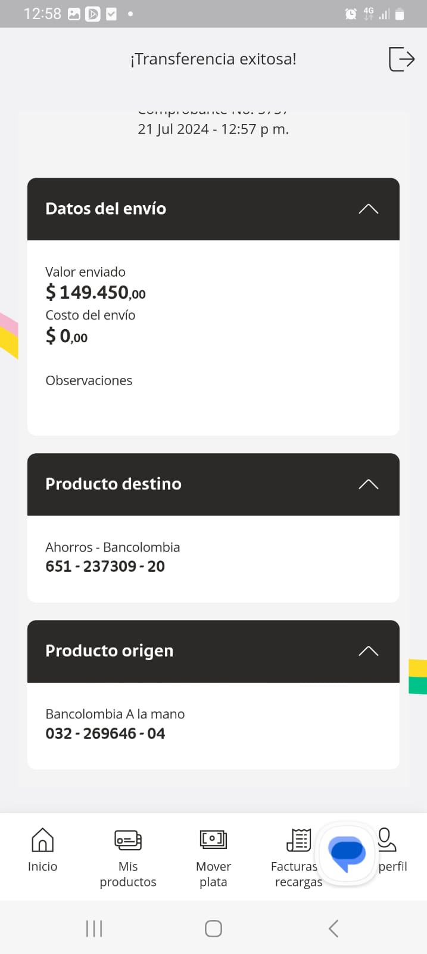
Task: Select the Mover plata tab label
Action: [x=213, y=874]
